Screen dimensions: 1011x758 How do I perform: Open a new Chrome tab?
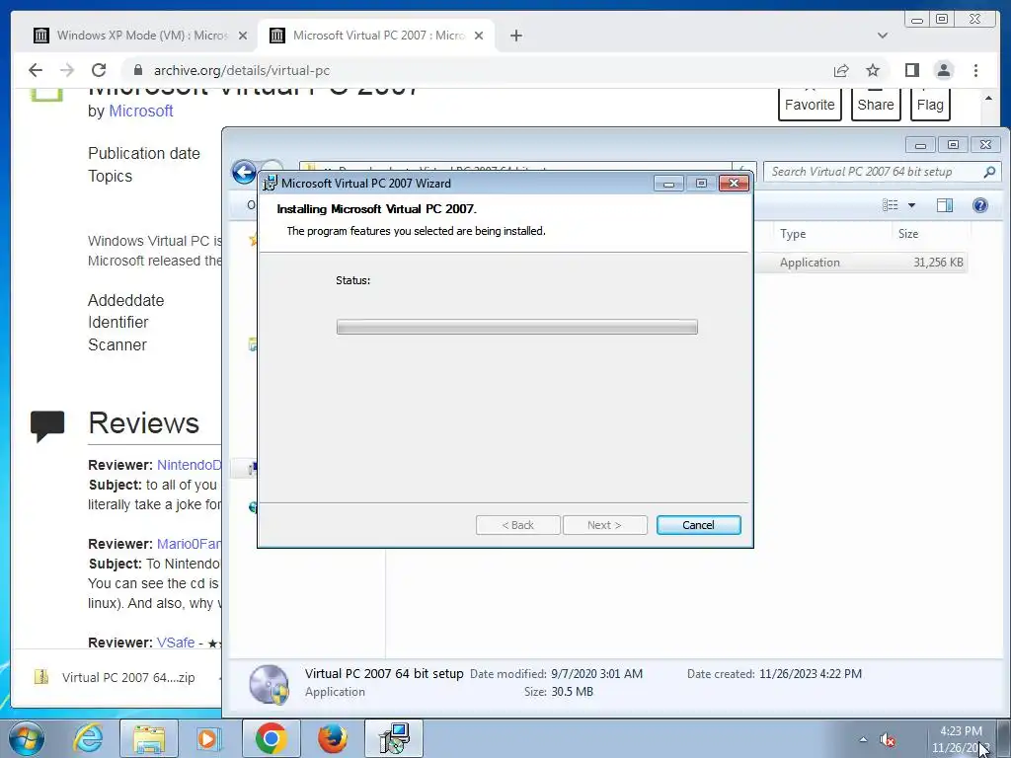[x=515, y=36]
